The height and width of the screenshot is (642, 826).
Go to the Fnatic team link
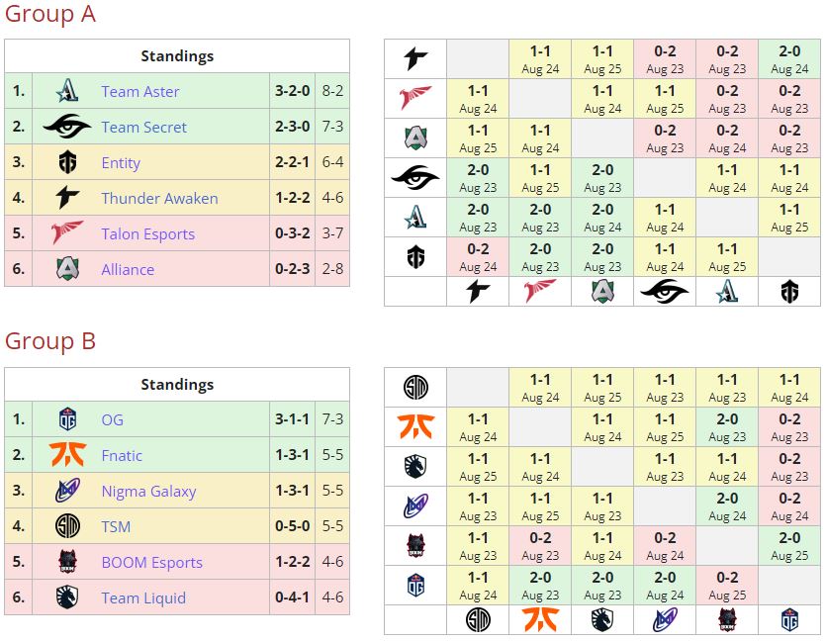[x=122, y=455]
